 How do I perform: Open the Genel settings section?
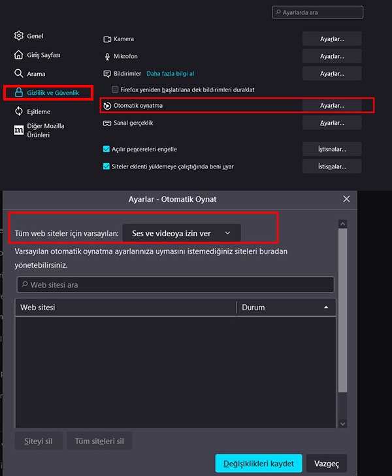(29, 36)
